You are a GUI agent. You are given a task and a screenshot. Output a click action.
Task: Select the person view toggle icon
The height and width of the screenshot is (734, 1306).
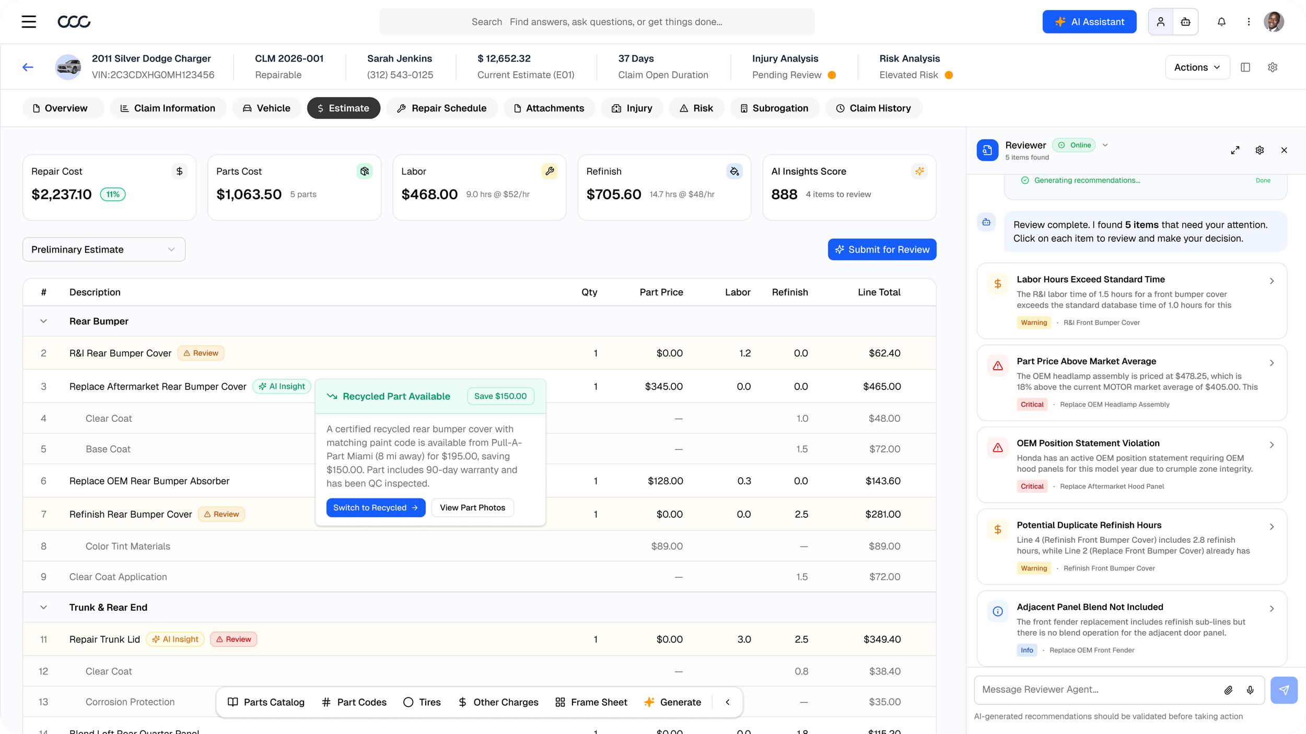1161,22
